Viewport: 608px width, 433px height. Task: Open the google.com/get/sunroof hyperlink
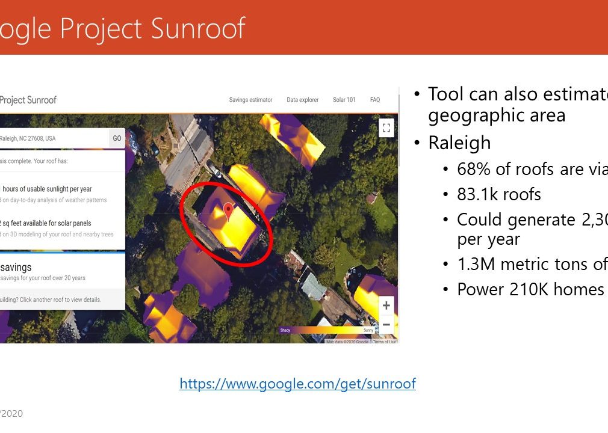[x=297, y=384]
